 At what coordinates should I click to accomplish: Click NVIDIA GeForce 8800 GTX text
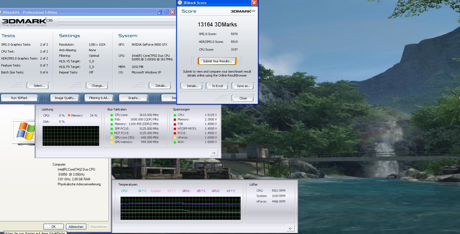pos(149,45)
